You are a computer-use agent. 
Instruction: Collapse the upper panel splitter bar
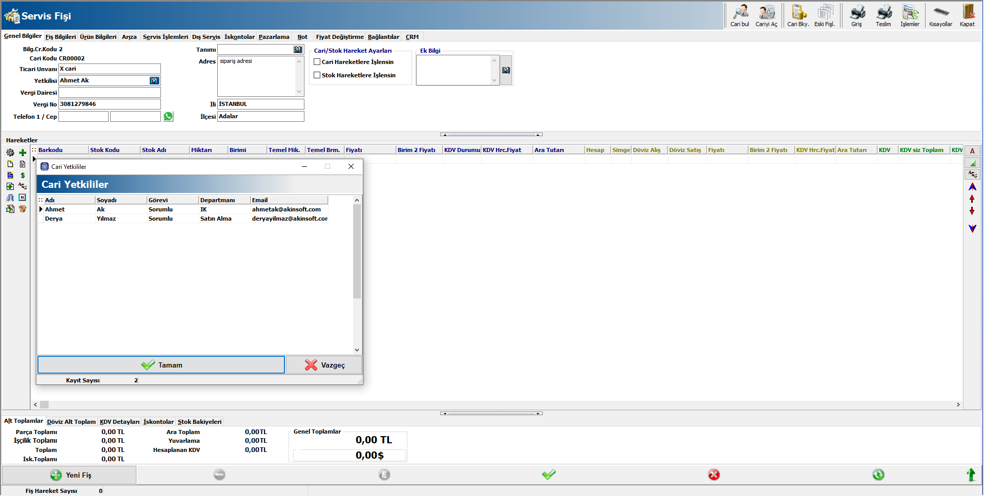[491, 135]
